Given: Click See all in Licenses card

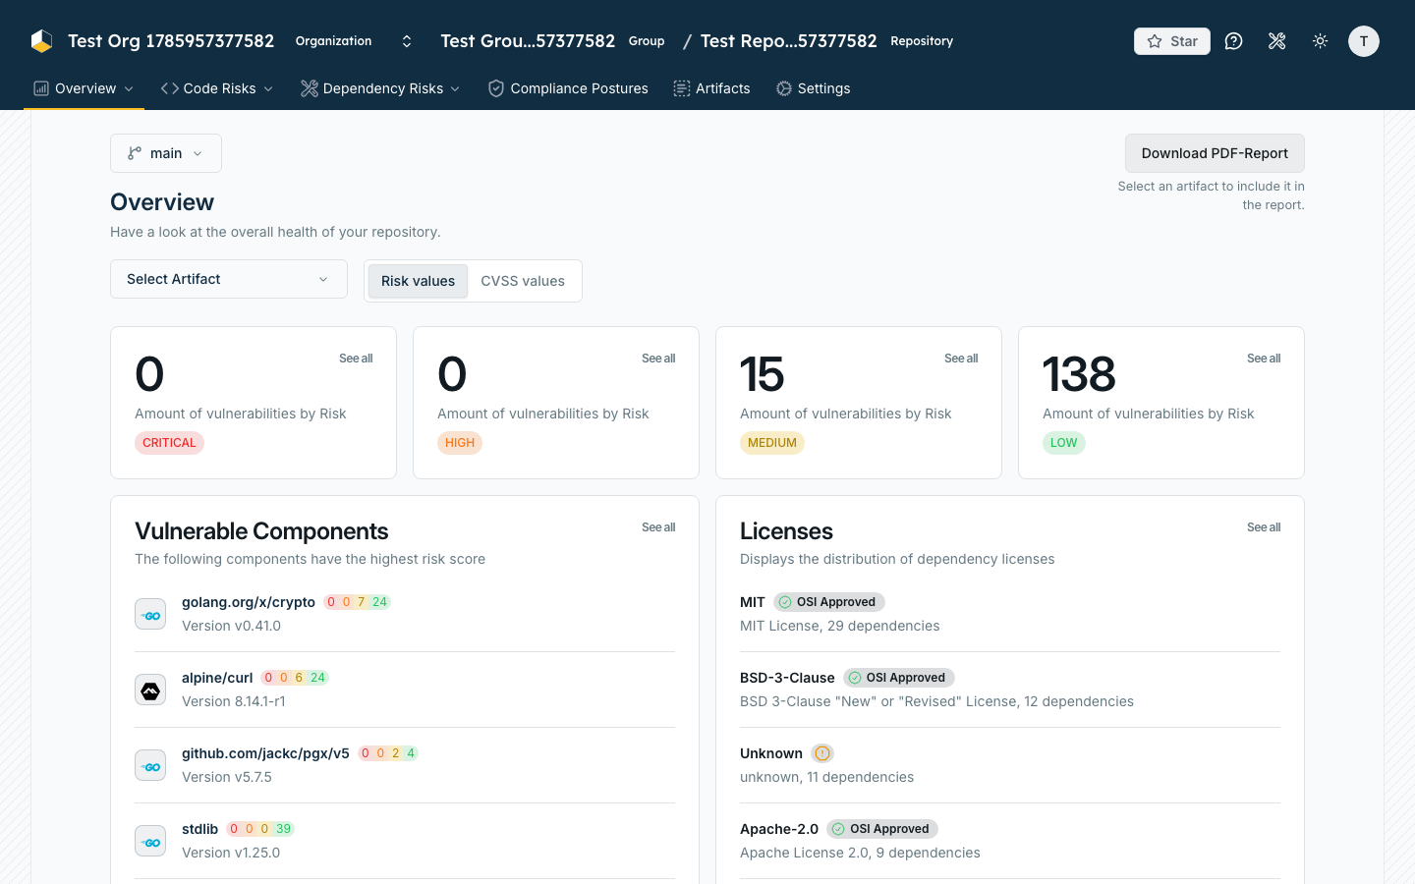Looking at the screenshot, I should click(1264, 527).
